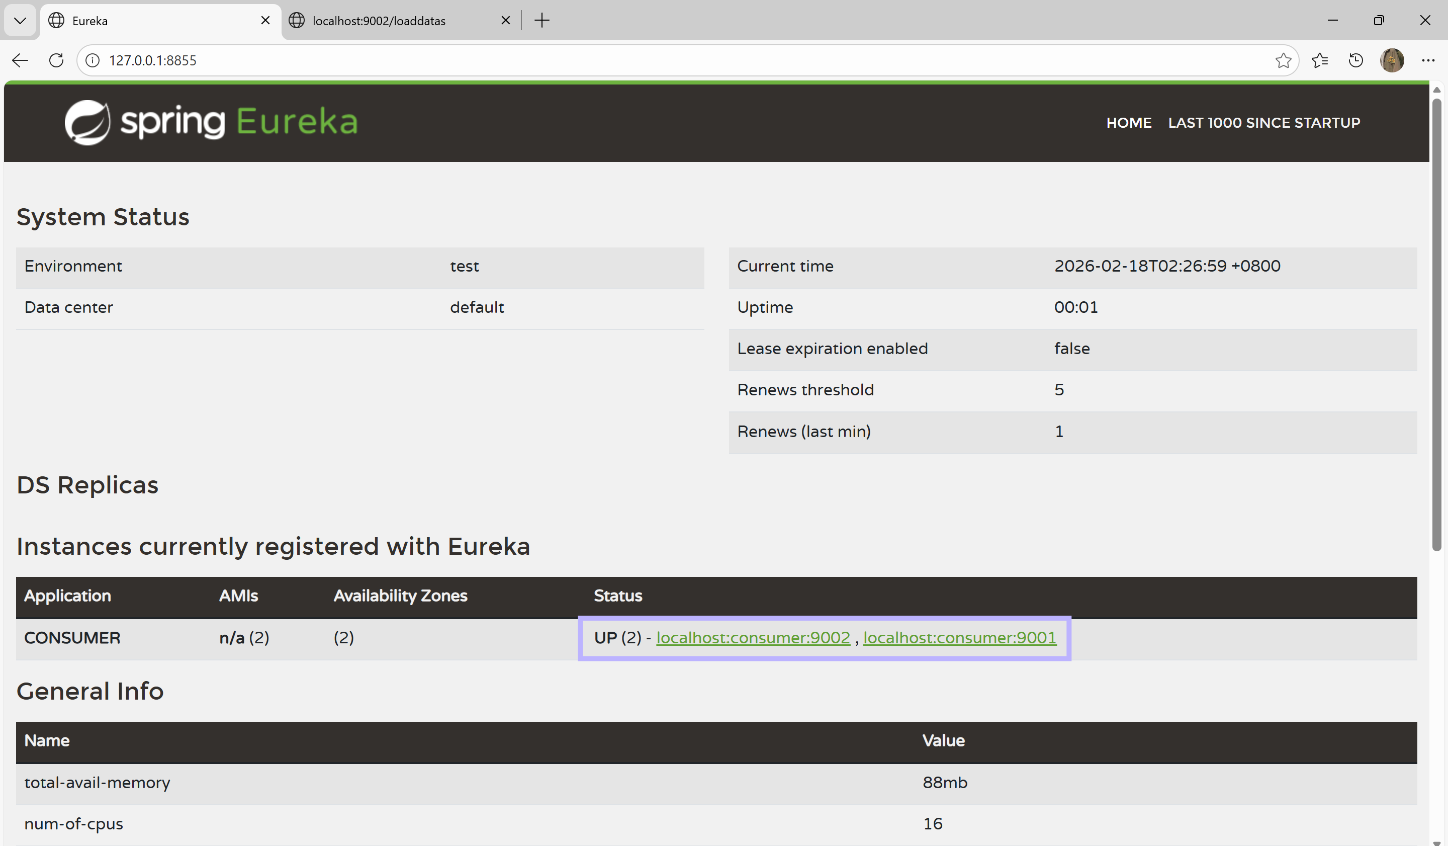This screenshot has width=1448, height=846.
Task: Click the scrollbar down arrow
Action: pyautogui.click(x=1436, y=842)
